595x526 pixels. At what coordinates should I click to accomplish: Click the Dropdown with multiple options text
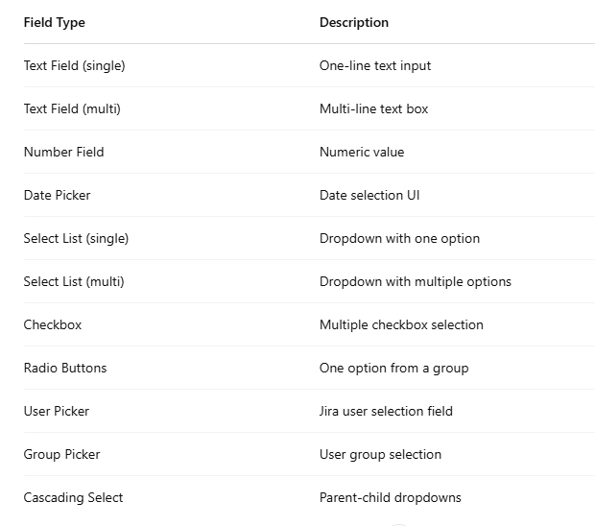point(415,281)
